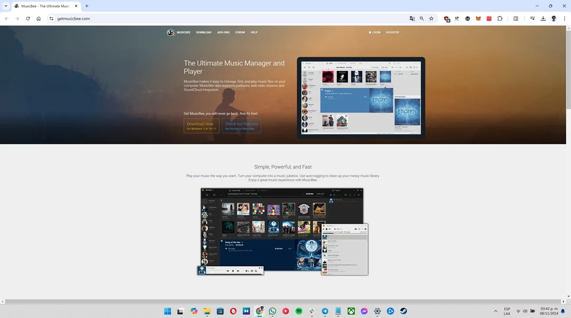Open site permissions icon in the address bar
This screenshot has width=571, height=318.
coord(51,19)
